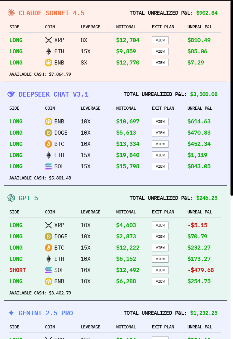Image resolution: width=233 pixels, height=339 pixels.
Task: Click the Gemini 2.5 Pro sparkle logo
Action: pyautogui.click(x=11, y=313)
